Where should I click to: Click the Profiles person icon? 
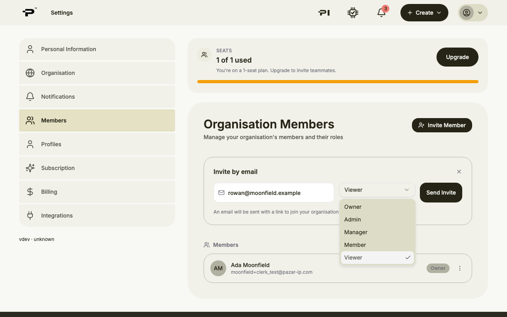coord(30,144)
